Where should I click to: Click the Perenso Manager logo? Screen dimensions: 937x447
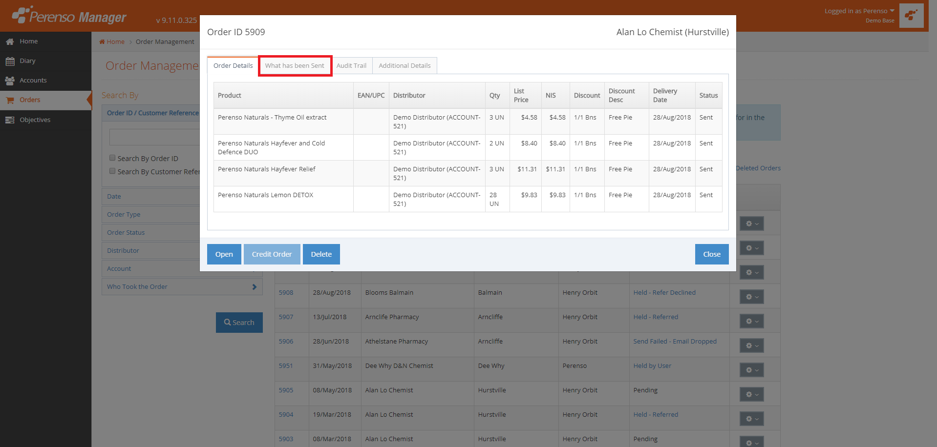(69, 16)
